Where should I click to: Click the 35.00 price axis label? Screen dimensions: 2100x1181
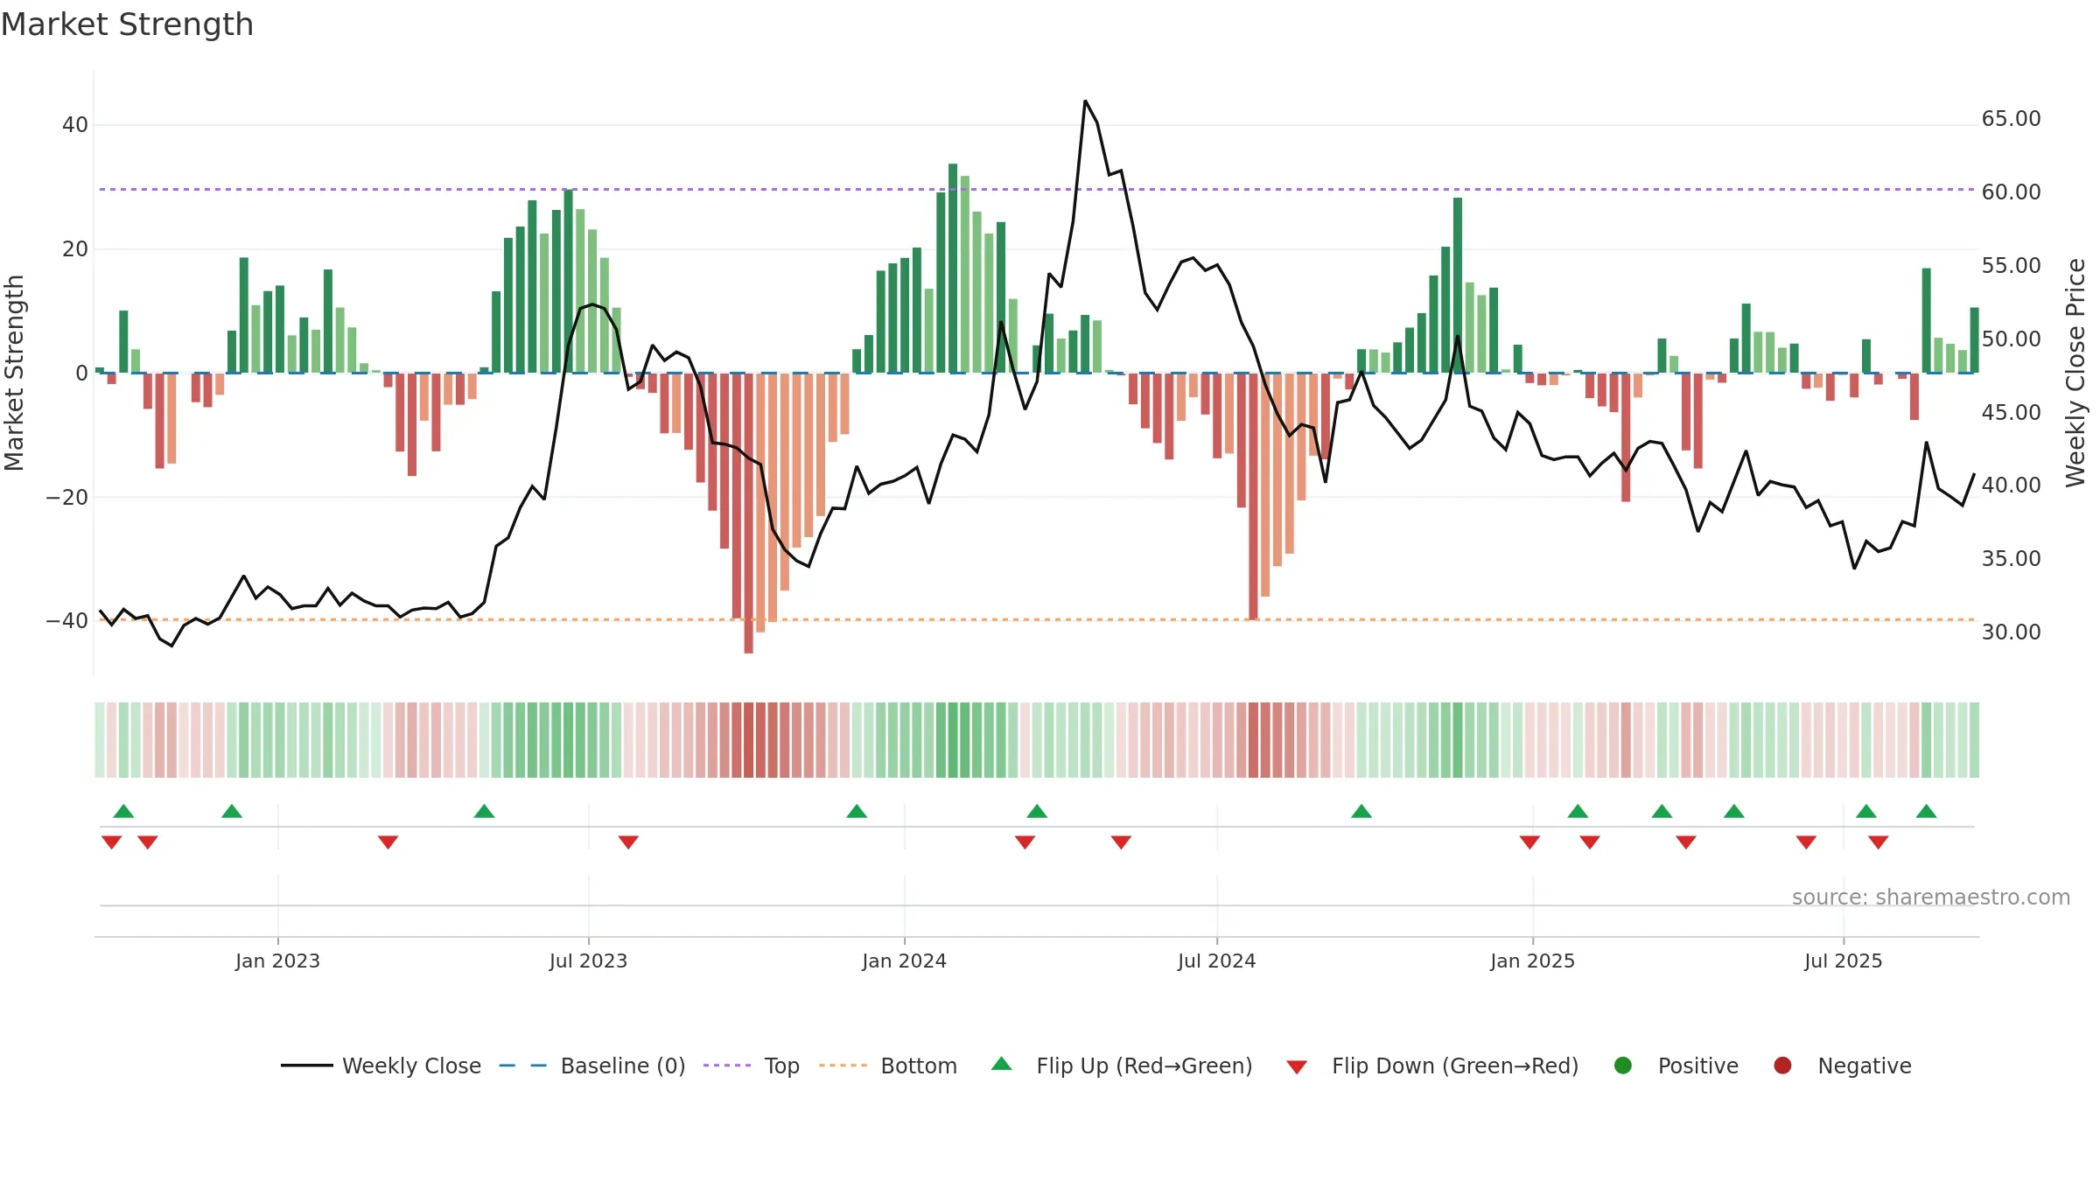point(2011,559)
